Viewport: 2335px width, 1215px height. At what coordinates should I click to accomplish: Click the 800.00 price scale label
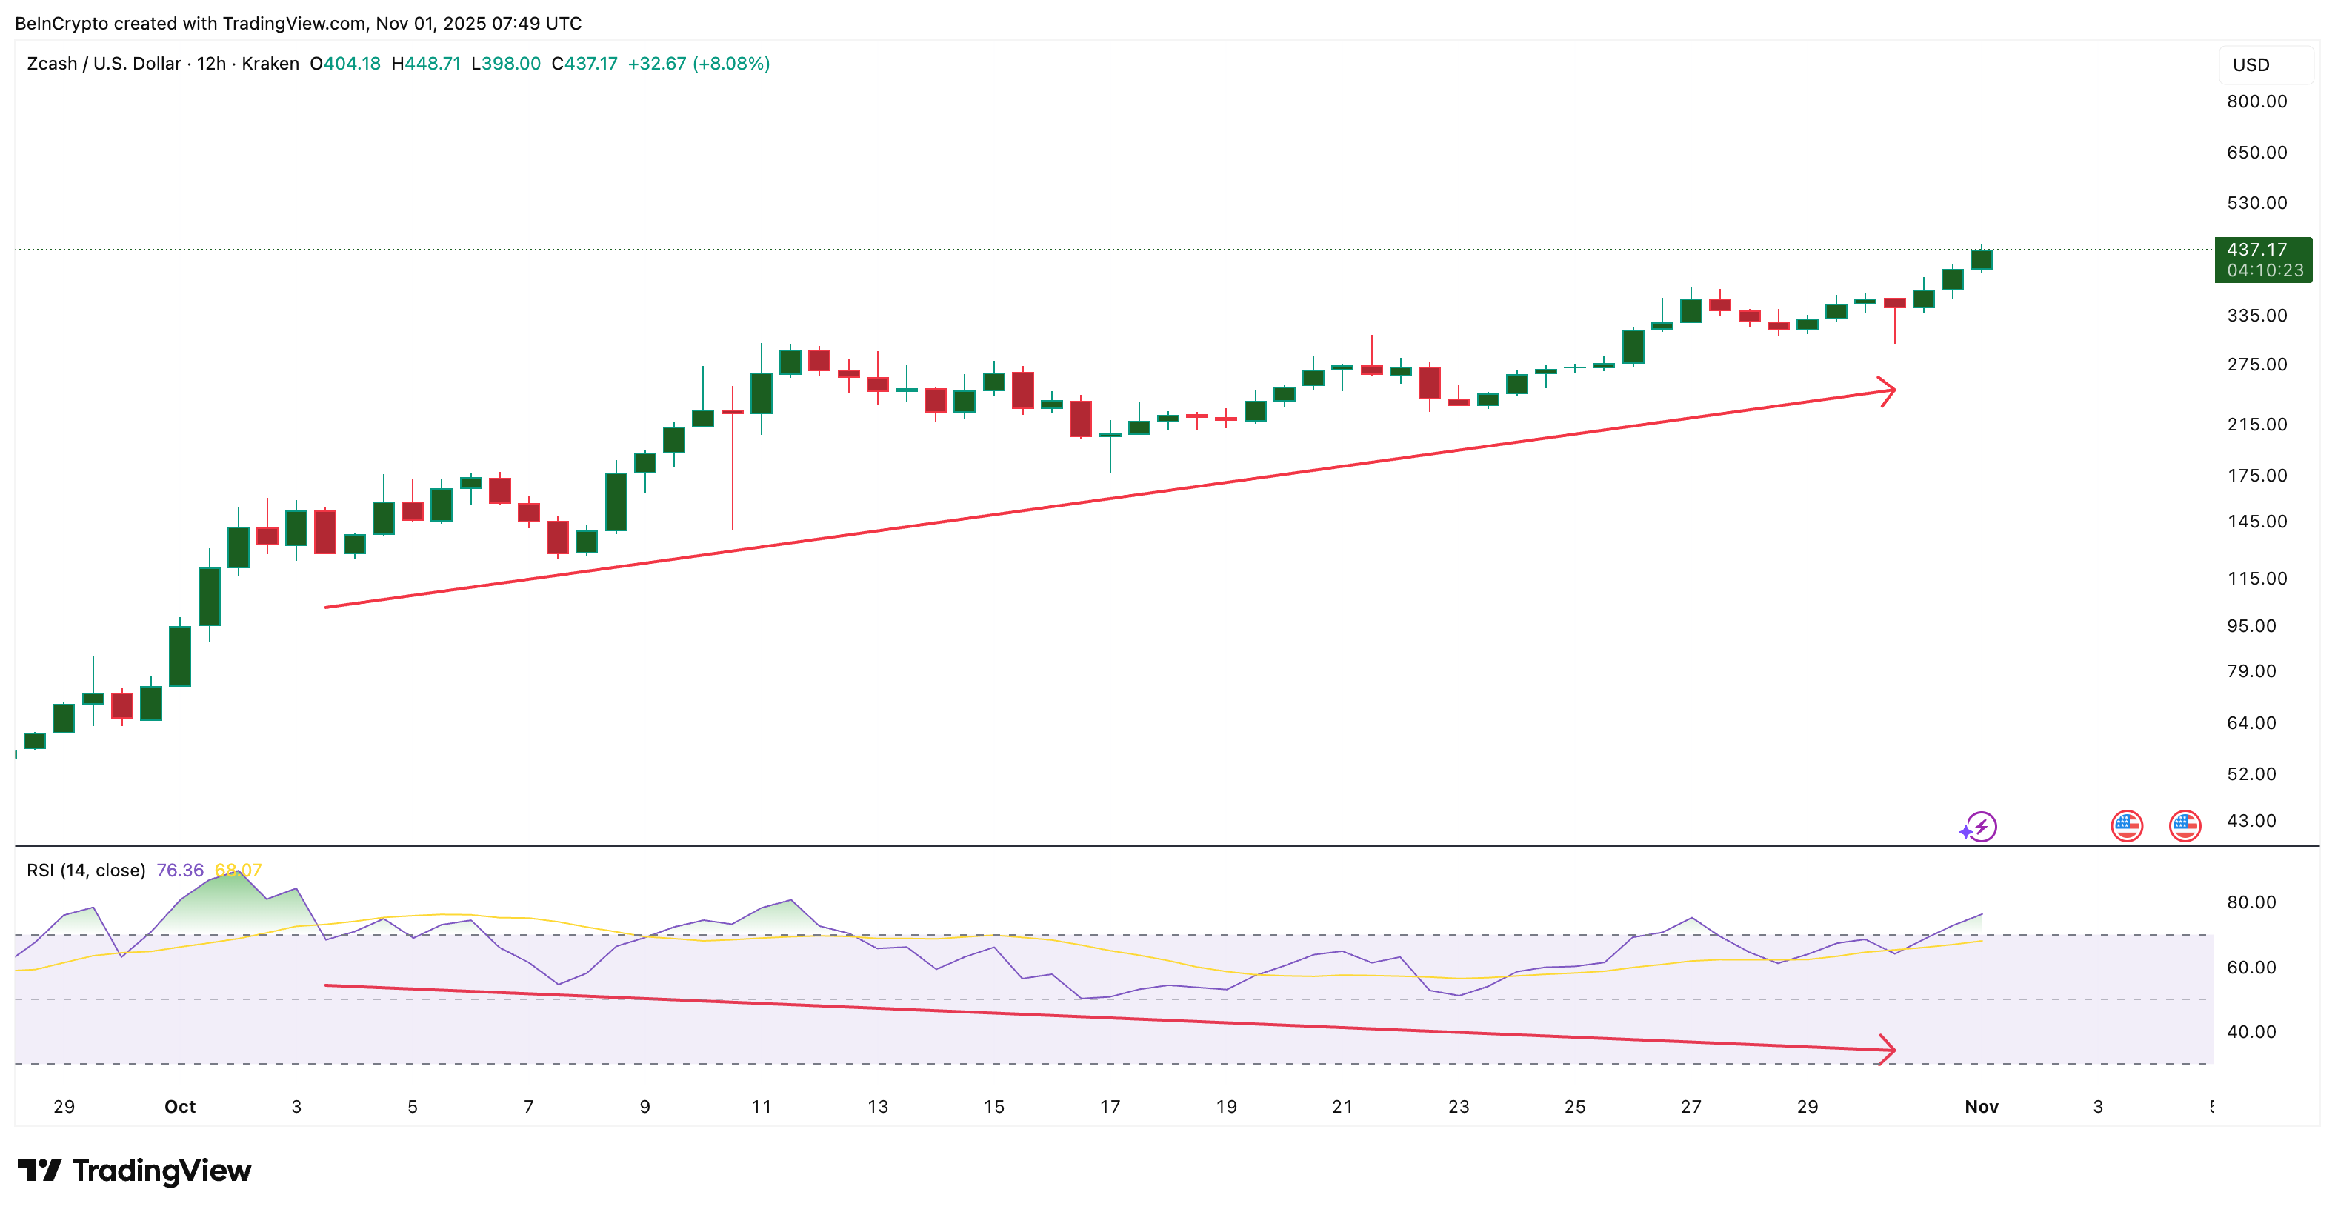[2257, 102]
